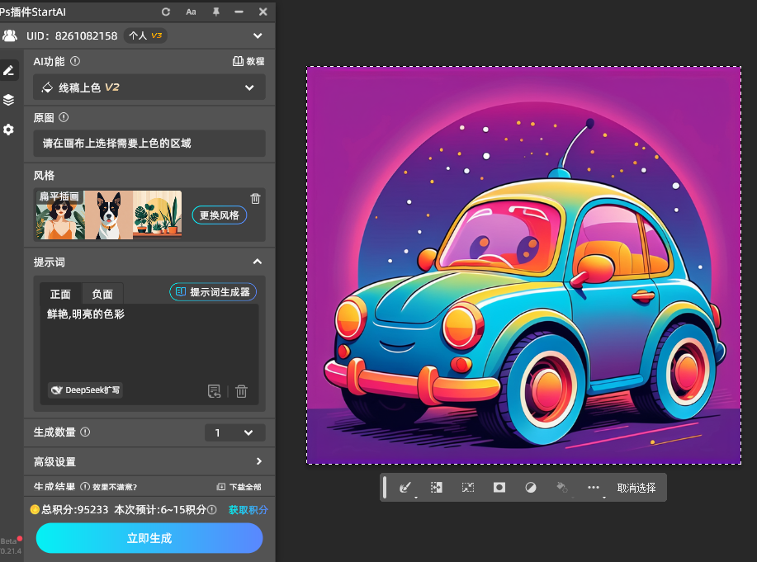757x562 pixels.
Task: Click the DeepSeek扩写 expand button
Action: pyautogui.click(x=85, y=390)
